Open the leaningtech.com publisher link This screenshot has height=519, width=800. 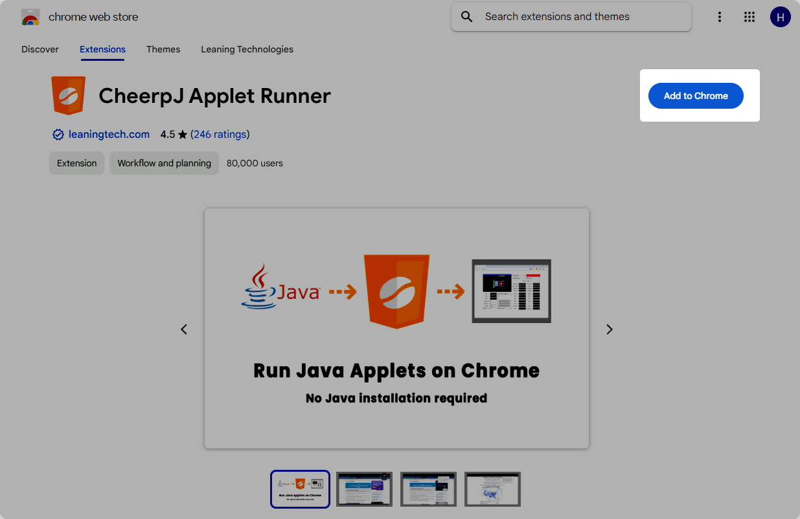click(109, 135)
